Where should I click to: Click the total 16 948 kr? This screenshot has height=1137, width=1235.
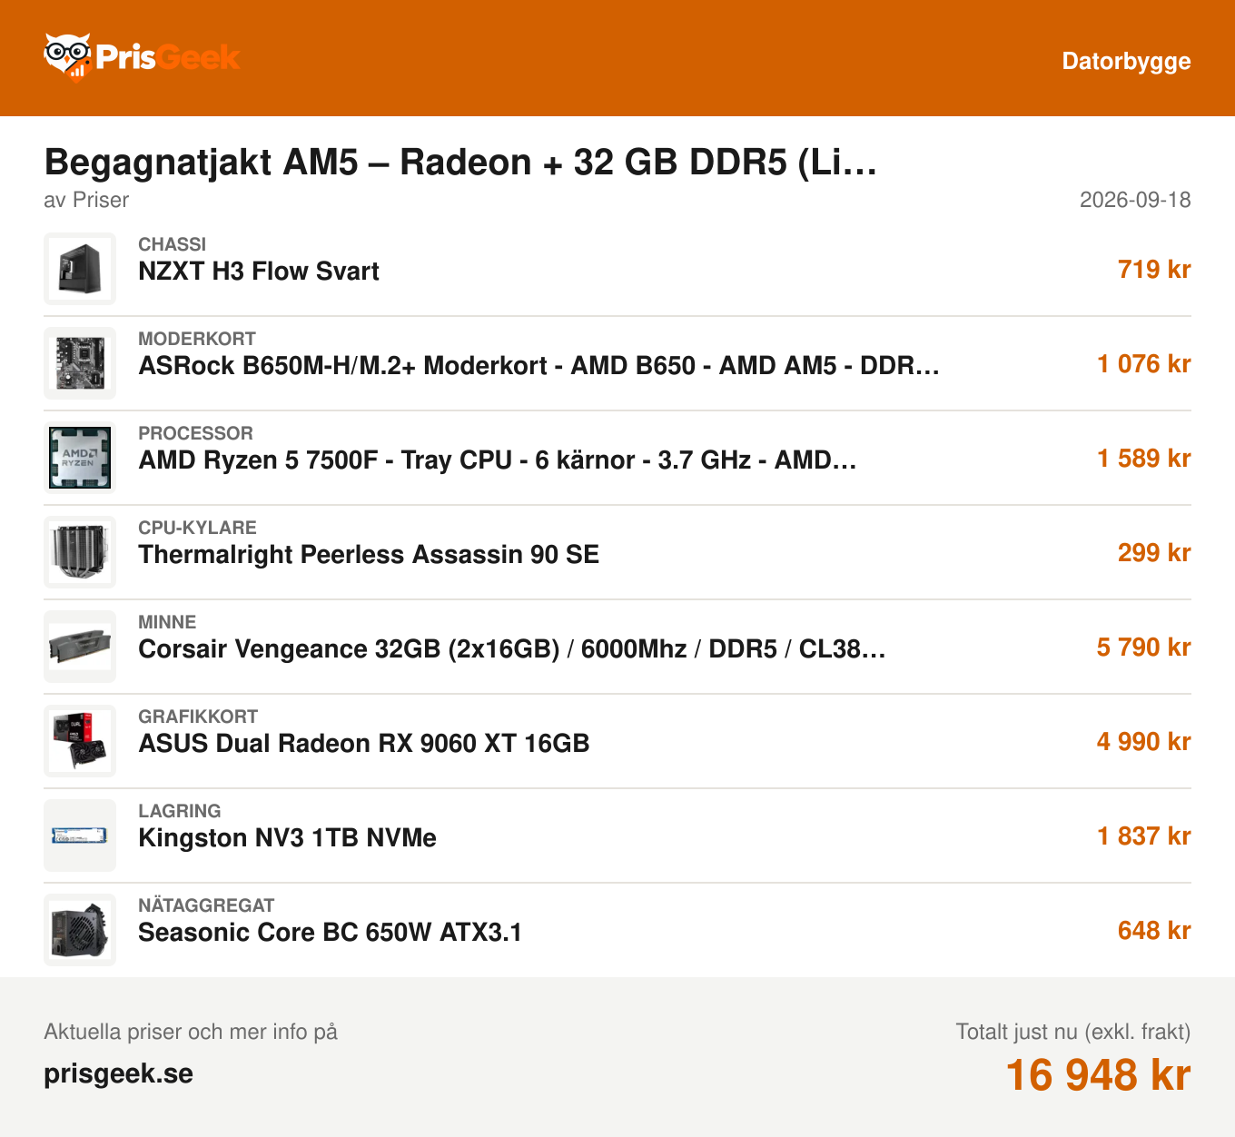click(1099, 1075)
